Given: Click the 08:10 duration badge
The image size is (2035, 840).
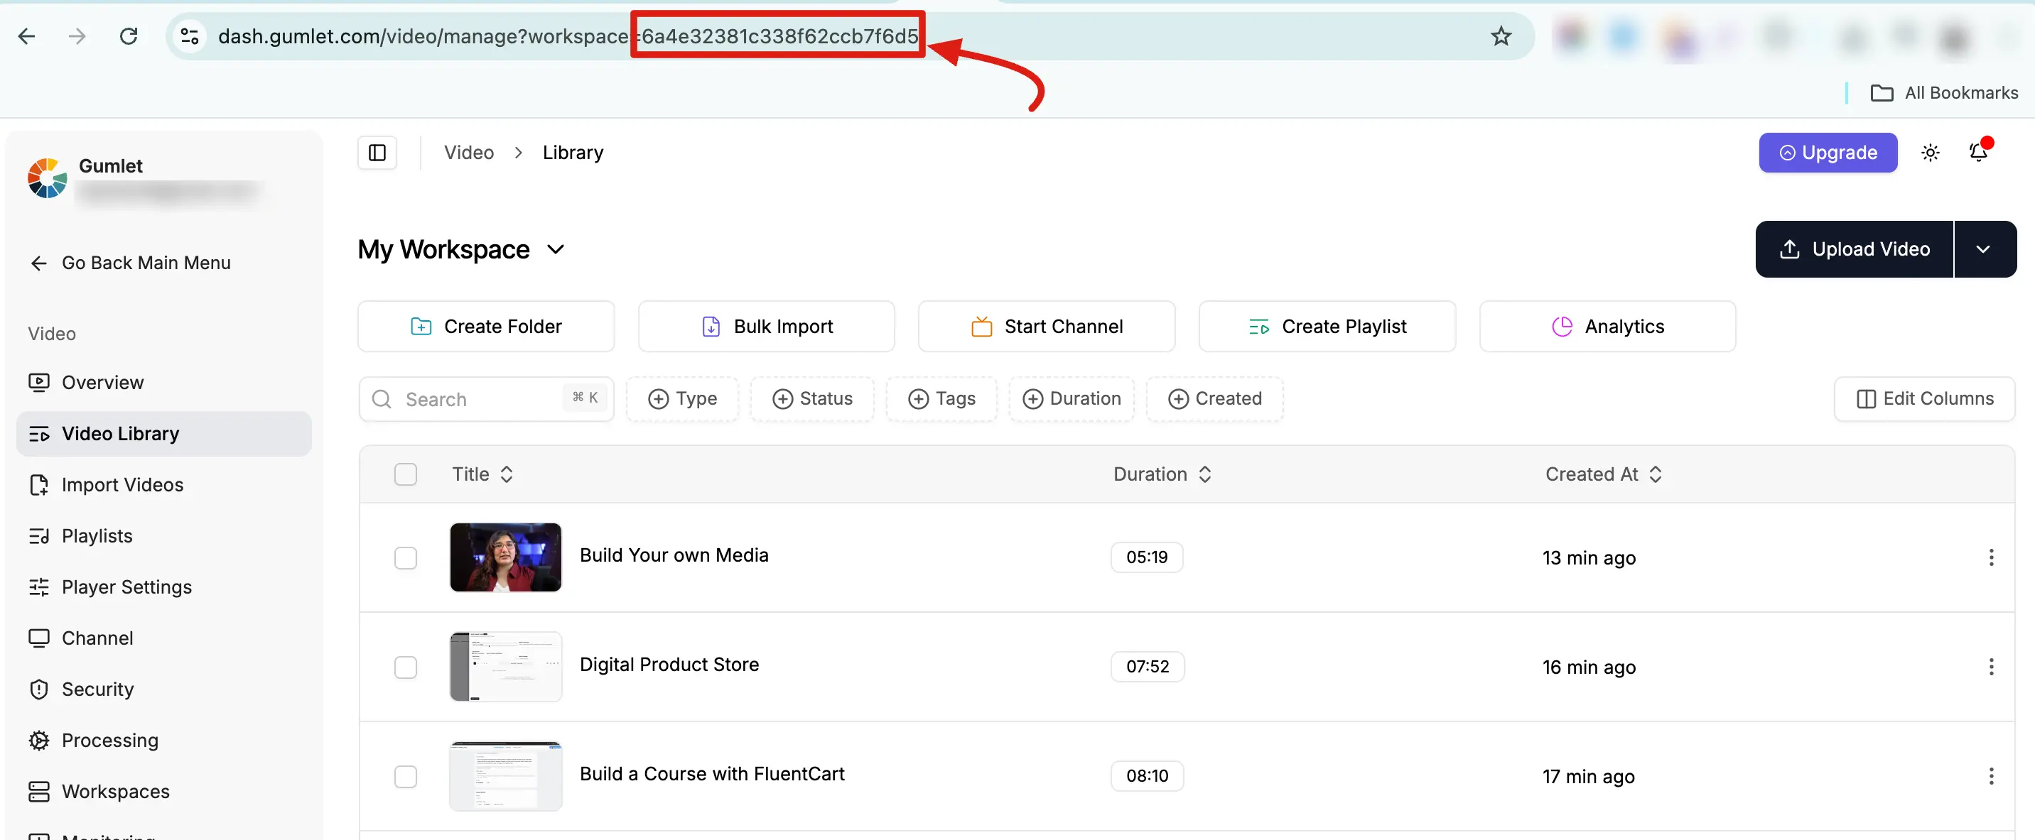Looking at the screenshot, I should (1147, 776).
